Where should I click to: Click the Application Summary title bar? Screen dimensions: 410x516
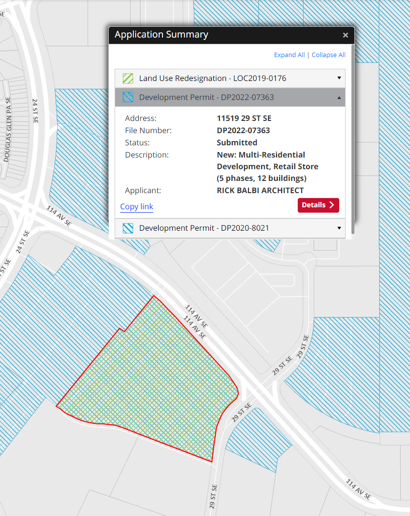pos(220,35)
